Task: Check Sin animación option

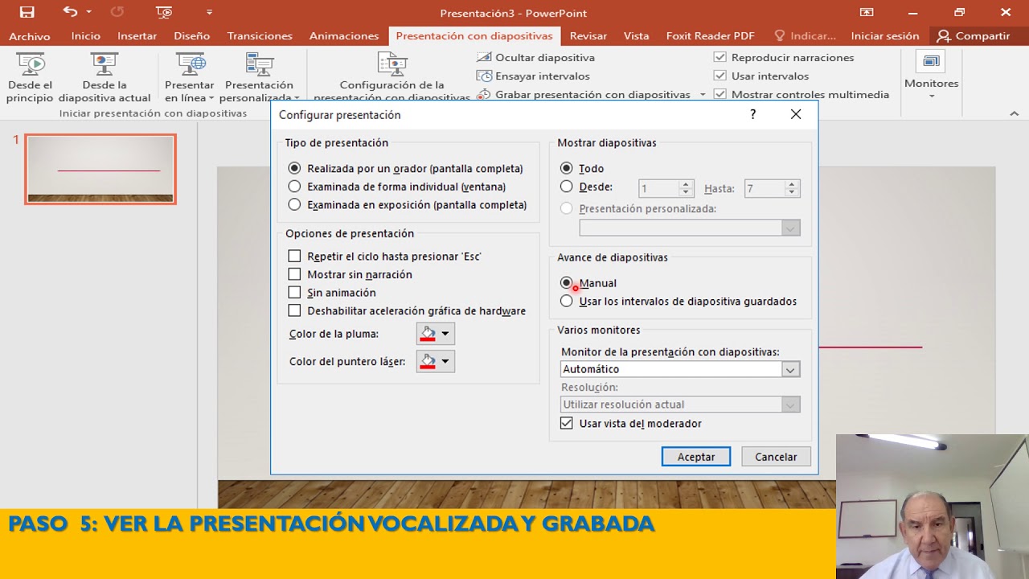Action: [294, 293]
